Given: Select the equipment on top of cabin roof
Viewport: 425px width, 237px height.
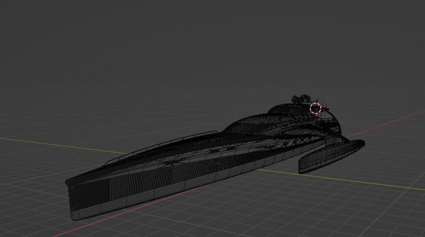Looking at the screenshot, I should tap(301, 99).
